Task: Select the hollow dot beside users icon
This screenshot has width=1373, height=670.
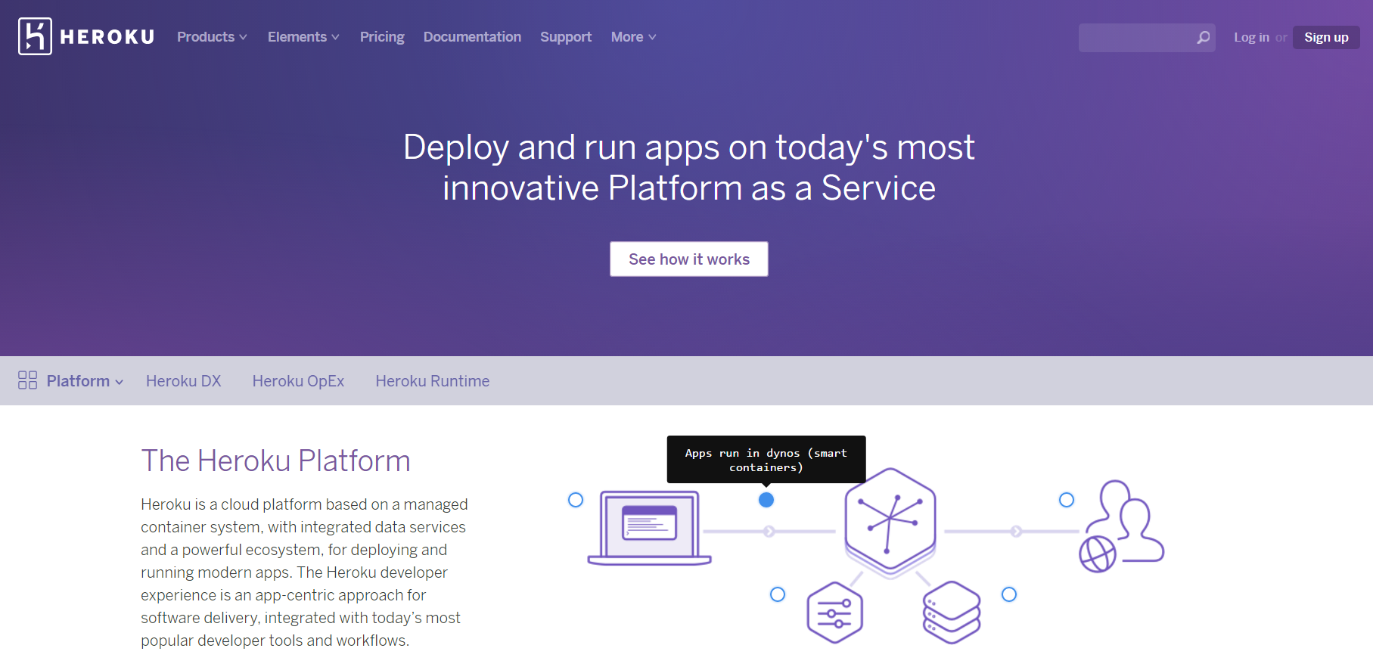Action: click(1067, 500)
